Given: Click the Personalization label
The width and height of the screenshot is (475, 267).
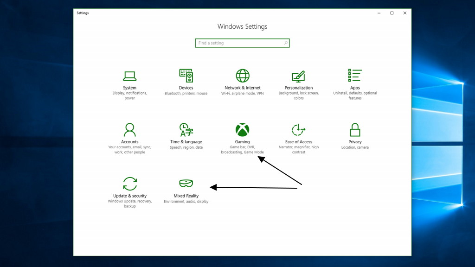Looking at the screenshot, I should [298, 88].
